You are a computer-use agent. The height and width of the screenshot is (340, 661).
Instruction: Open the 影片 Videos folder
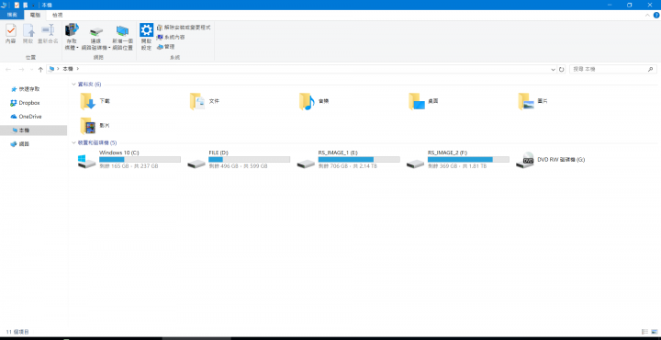(88, 126)
